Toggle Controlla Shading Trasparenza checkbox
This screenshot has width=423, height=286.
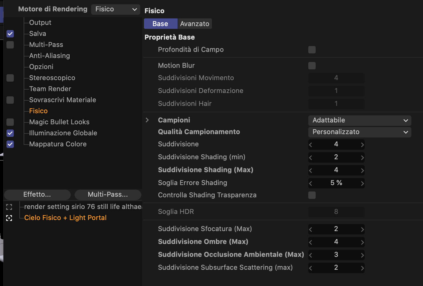[x=312, y=195]
